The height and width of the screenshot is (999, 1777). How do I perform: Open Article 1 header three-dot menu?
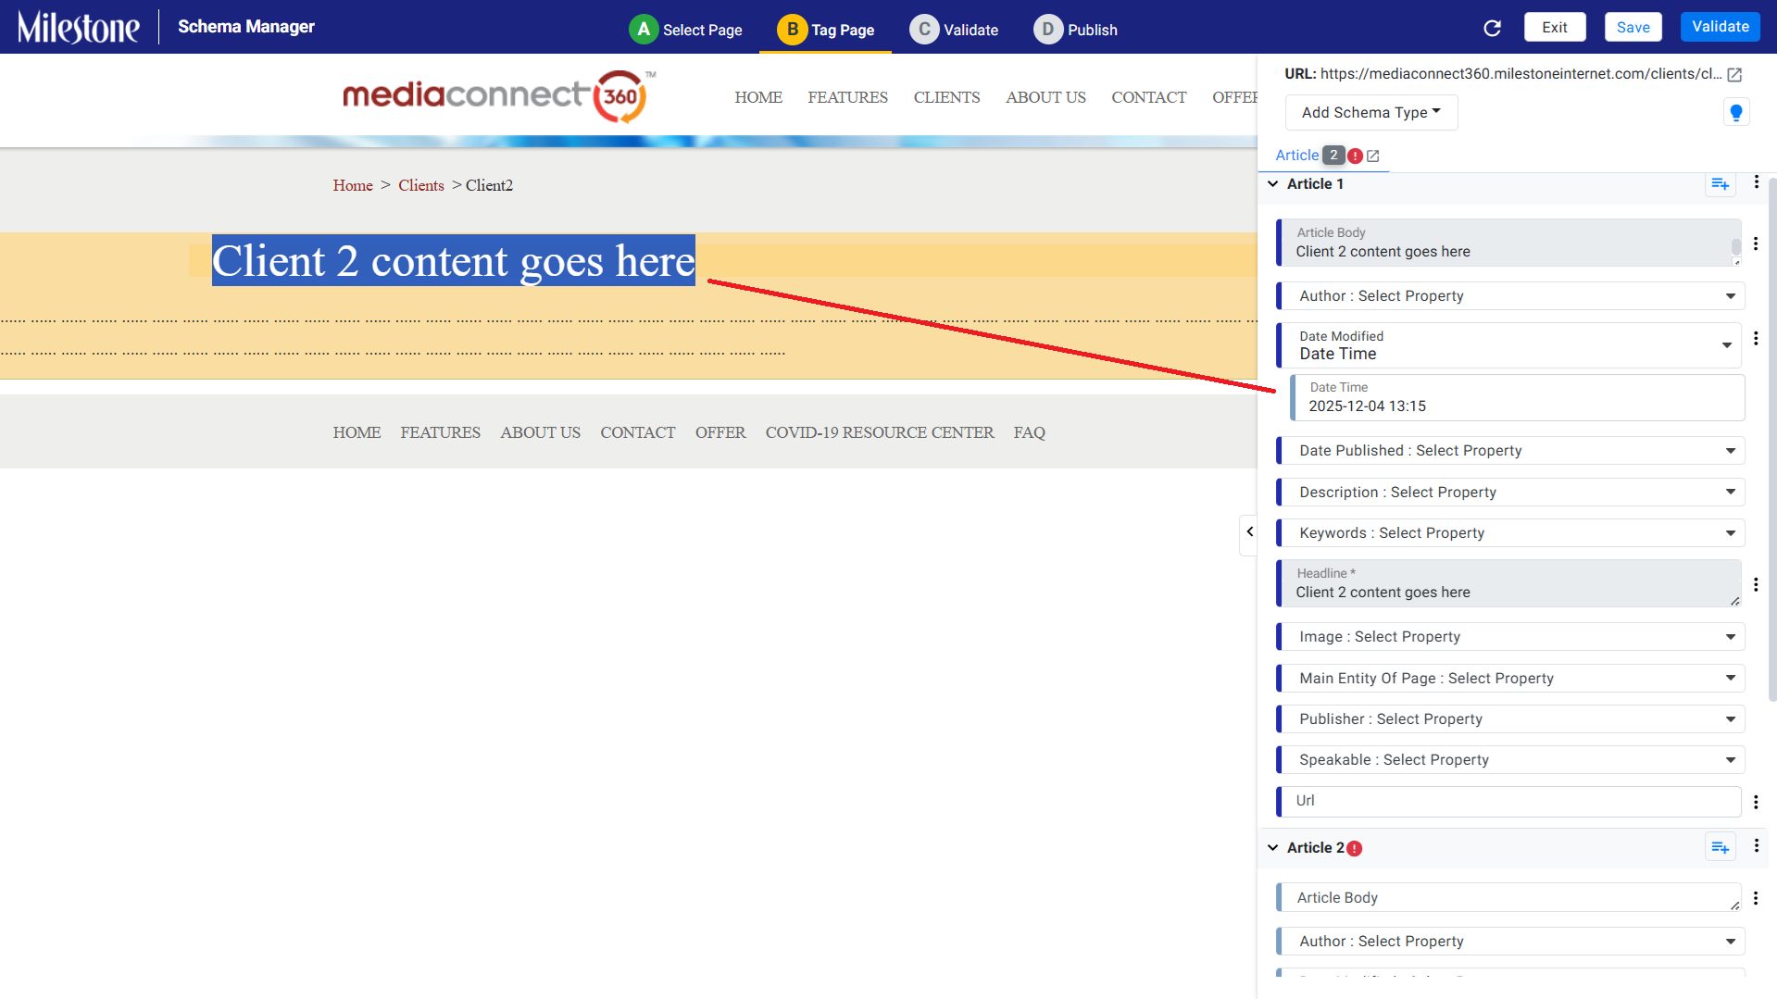click(x=1756, y=182)
